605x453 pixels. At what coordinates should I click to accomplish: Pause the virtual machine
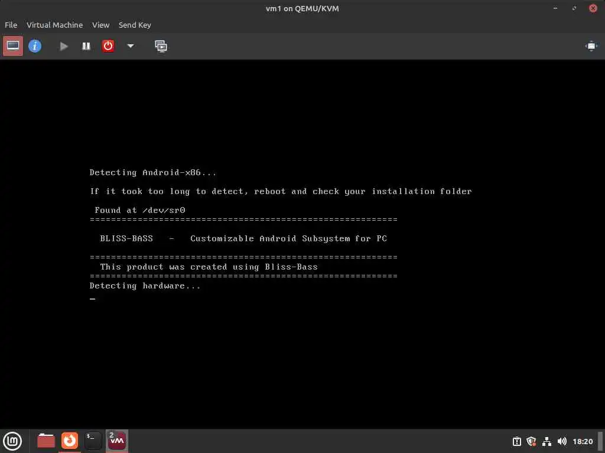tap(86, 46)
